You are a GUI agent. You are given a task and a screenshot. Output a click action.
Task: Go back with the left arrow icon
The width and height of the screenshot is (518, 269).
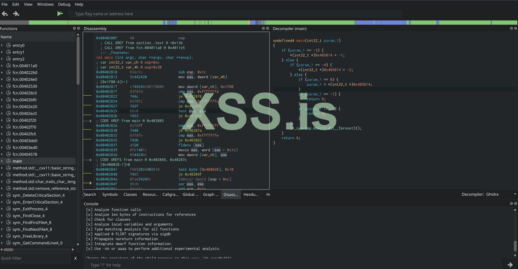tap(5, 14)
